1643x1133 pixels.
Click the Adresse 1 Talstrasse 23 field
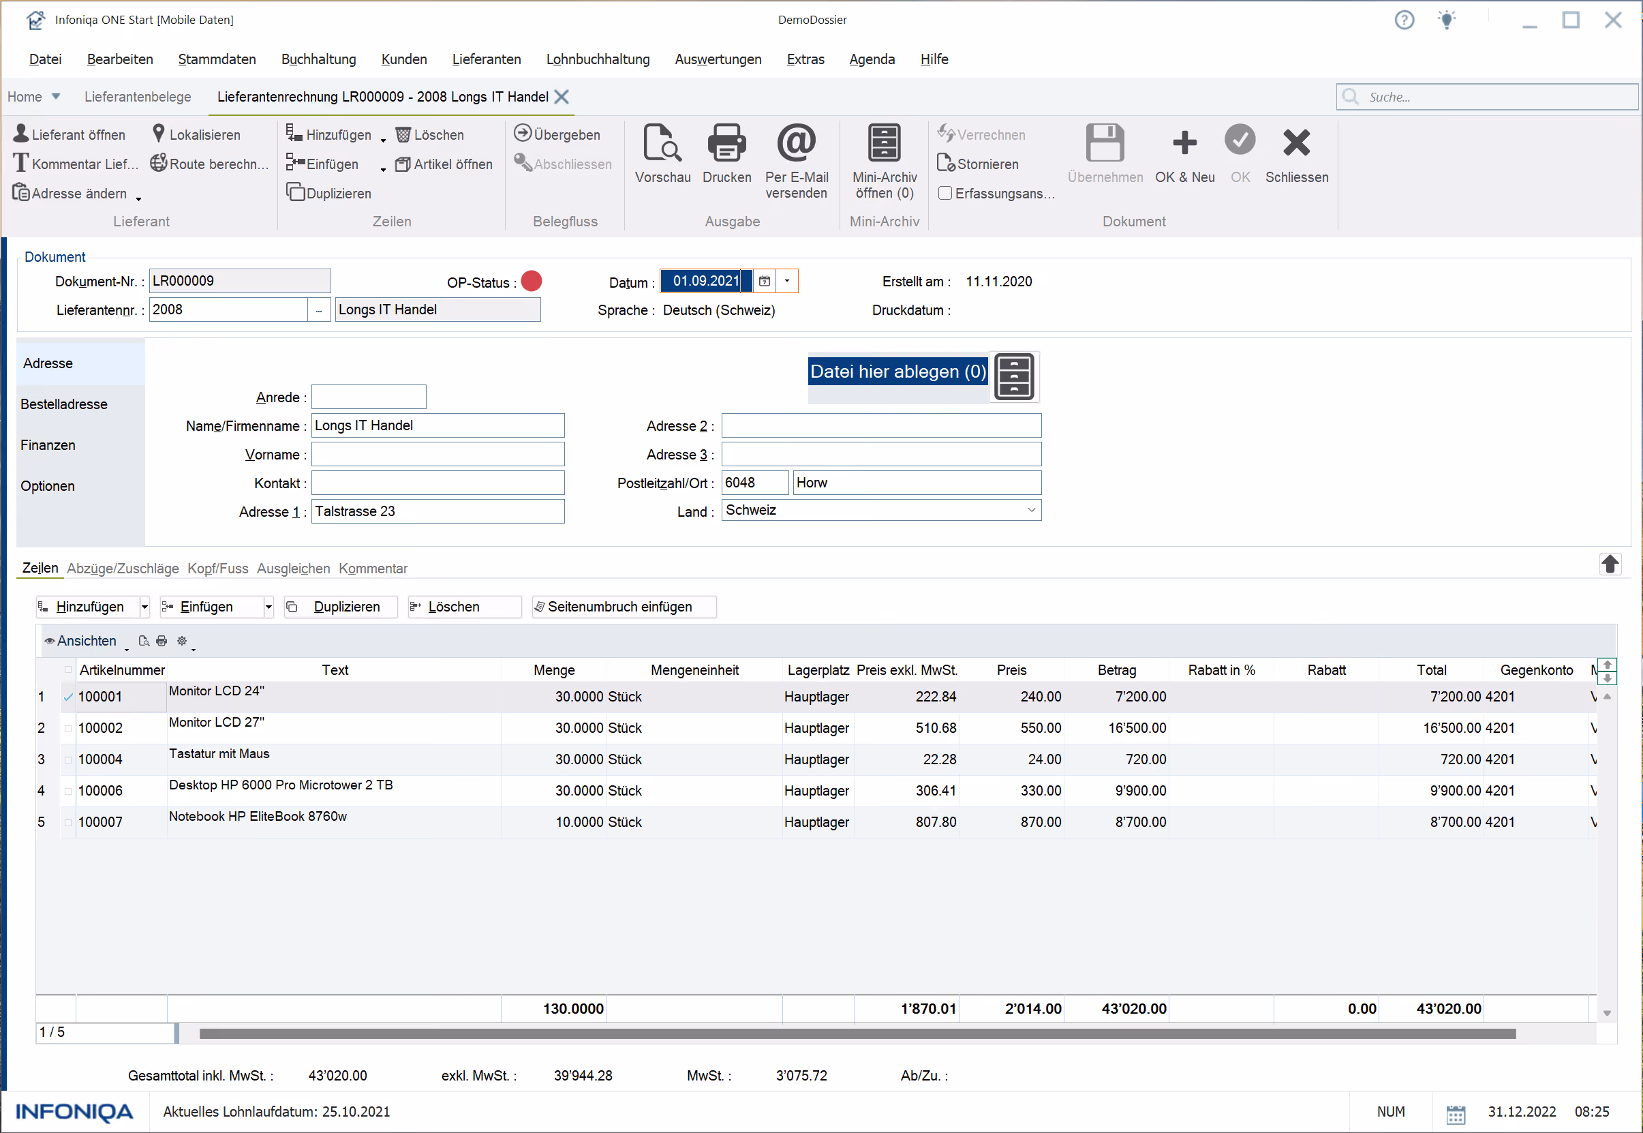click(x=438, y=511)
